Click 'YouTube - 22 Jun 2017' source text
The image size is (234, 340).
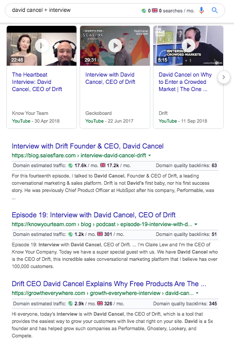110,121
